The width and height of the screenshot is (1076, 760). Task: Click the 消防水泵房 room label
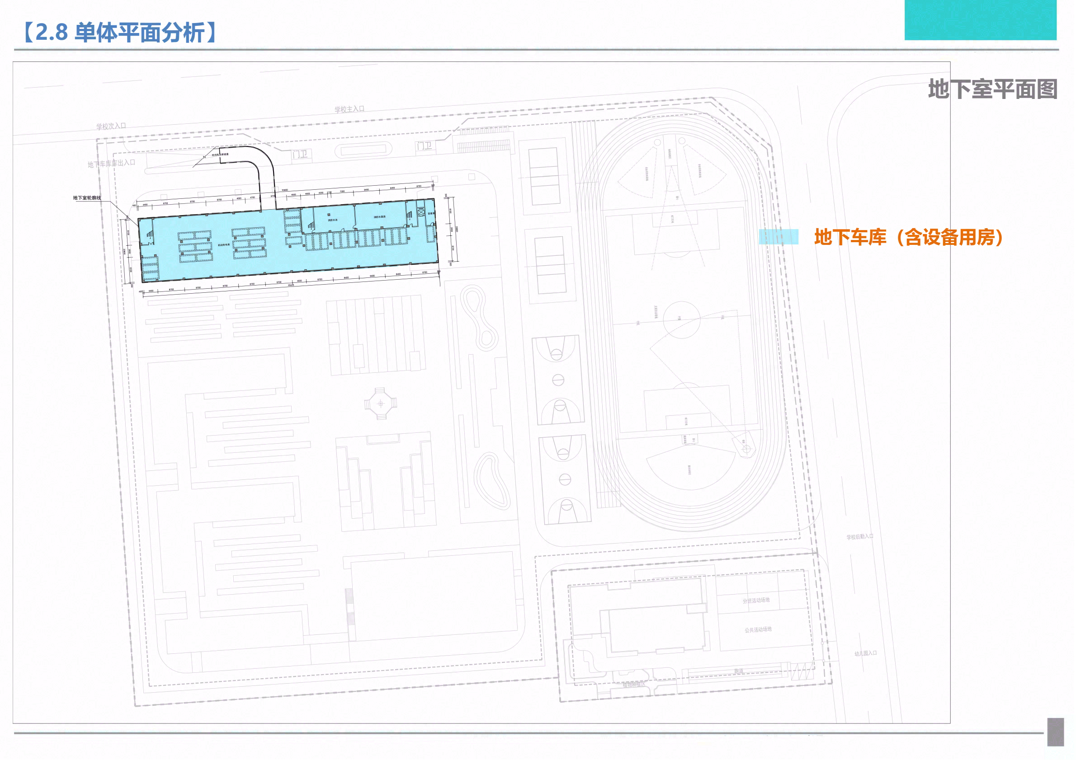(x=380, y=217)
